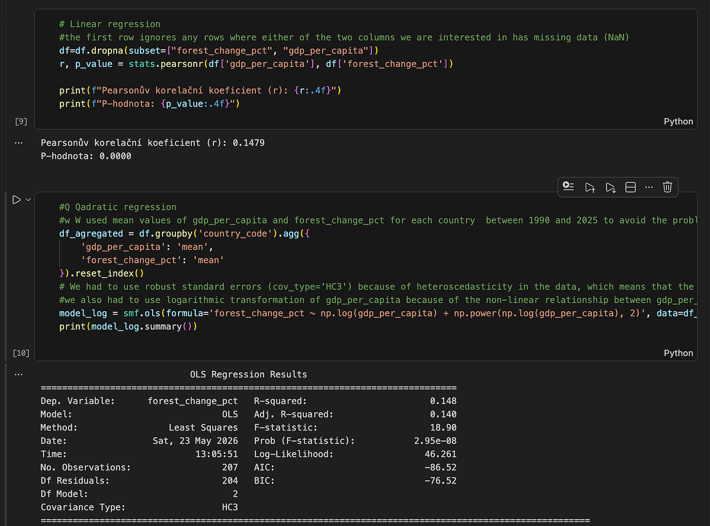Click the OLS Regression Results title
Screen dimensions: 710x526
click(x=248, y=374)
